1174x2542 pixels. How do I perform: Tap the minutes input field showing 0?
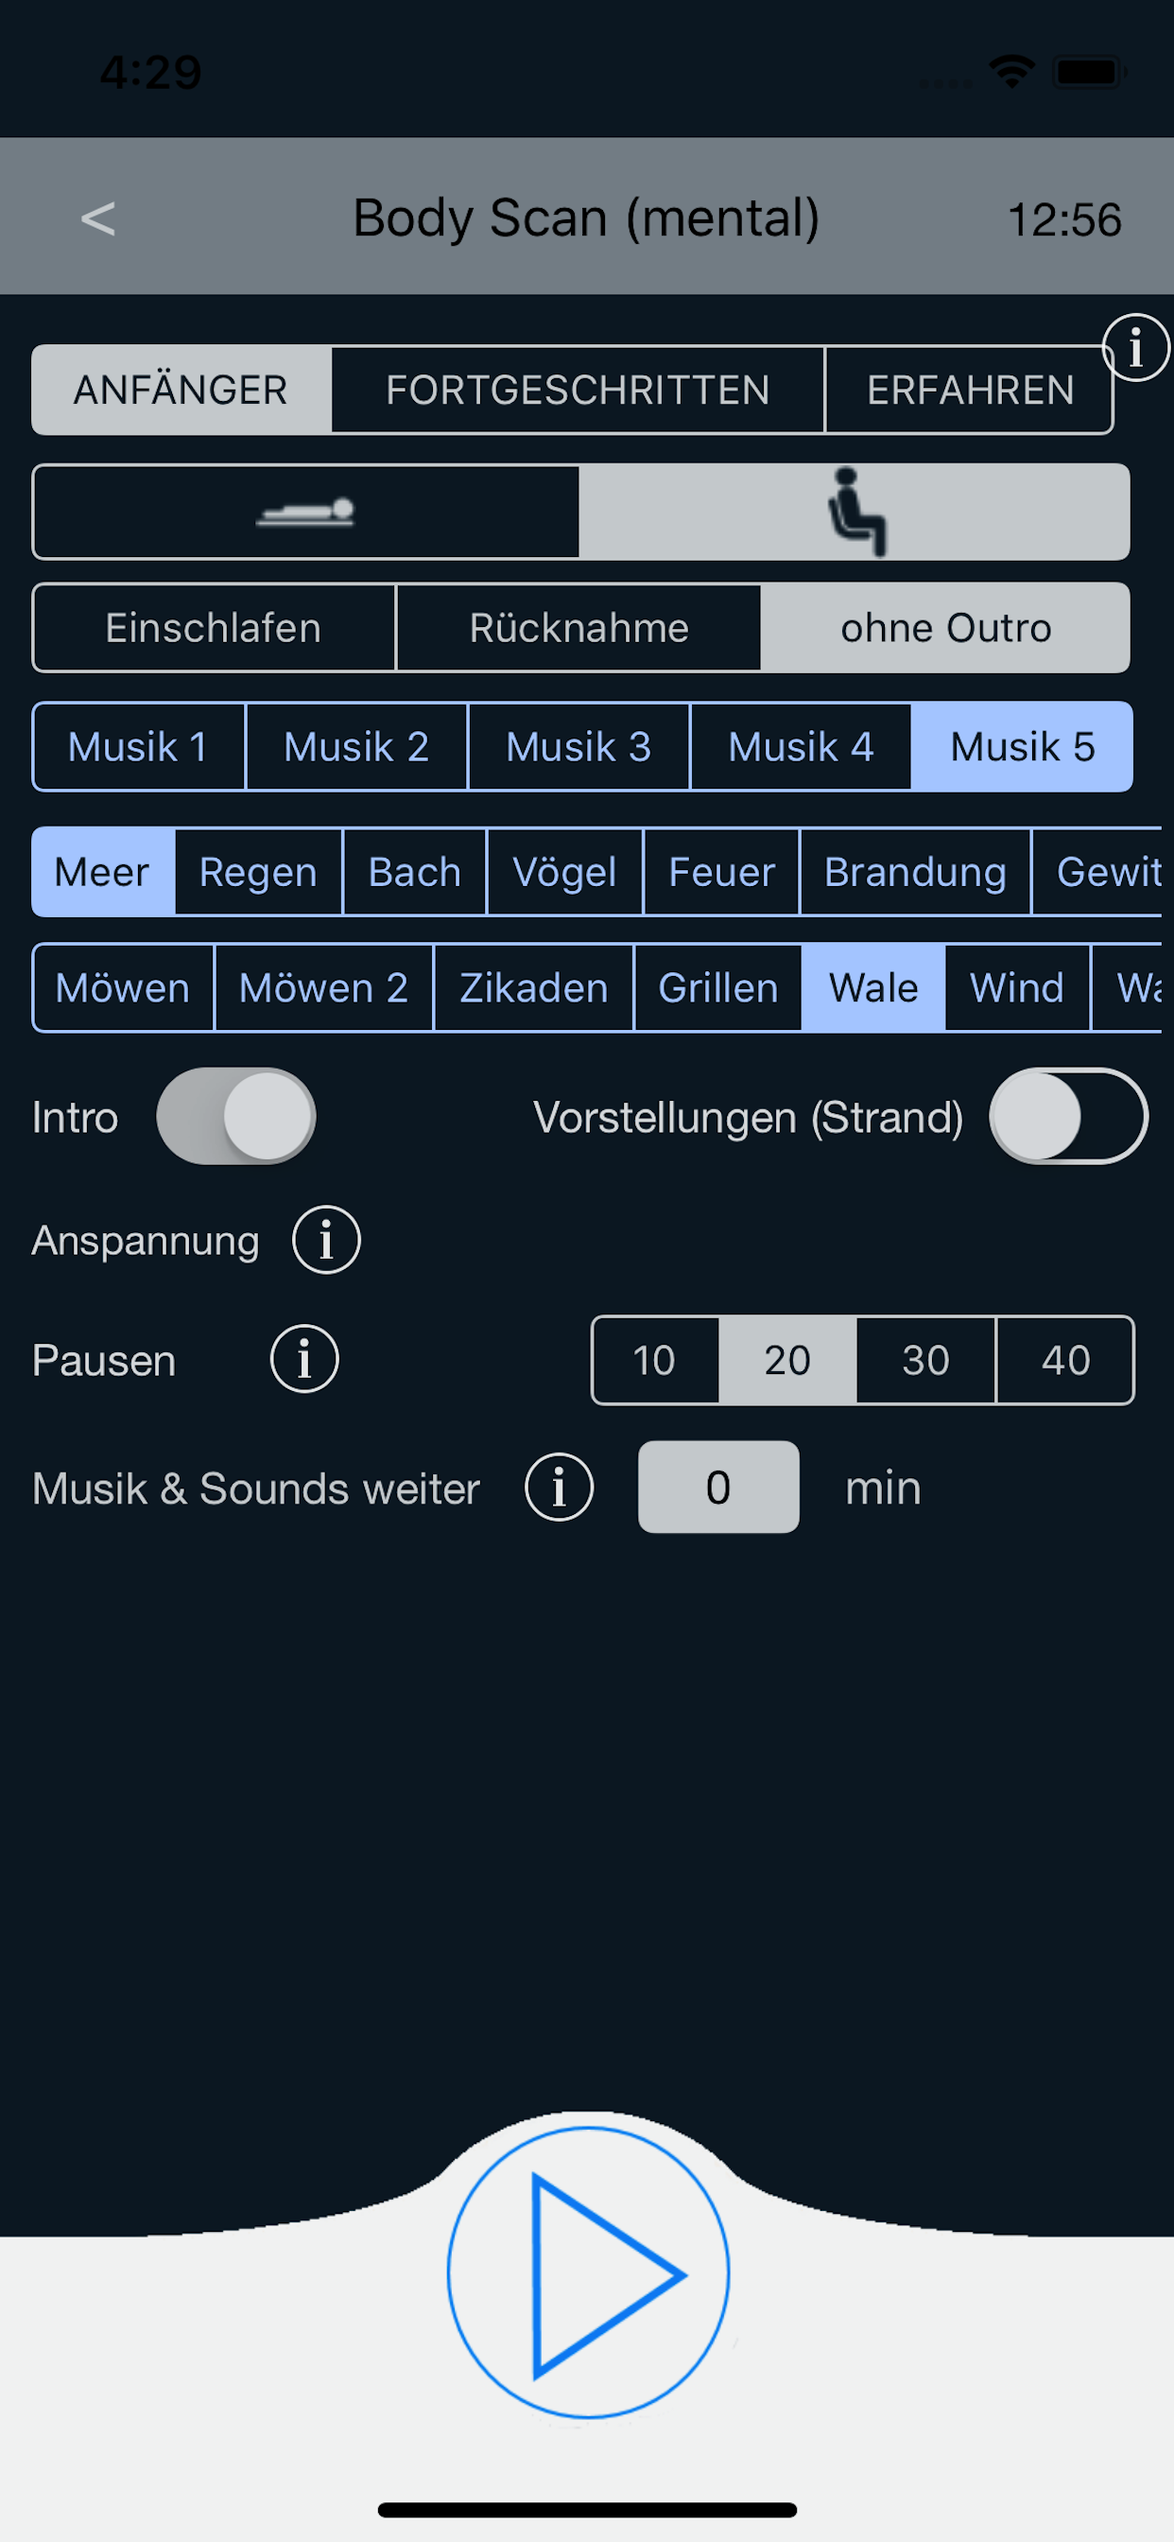click(718, 1488)
